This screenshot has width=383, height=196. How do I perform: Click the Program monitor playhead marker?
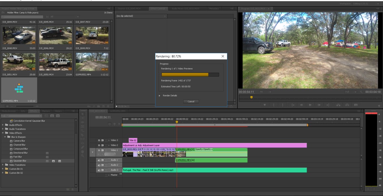coord(251,97)
